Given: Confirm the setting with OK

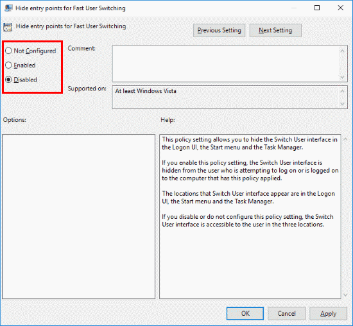Looking at the screenshot, I should click(245, 313).
